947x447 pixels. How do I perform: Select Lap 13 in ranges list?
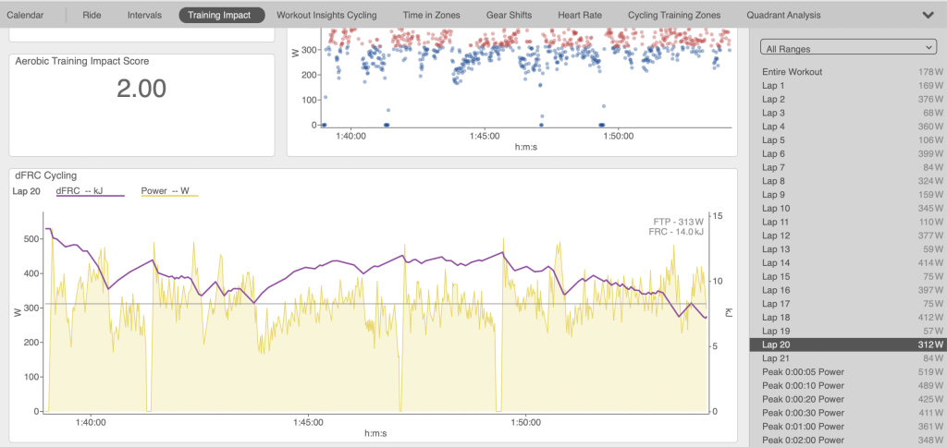click(x=848, y=249)
